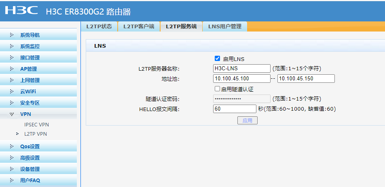Expand the 高级设置 arrow icon
Viewport: 385px width, 187px height.
tap(11, 158)
